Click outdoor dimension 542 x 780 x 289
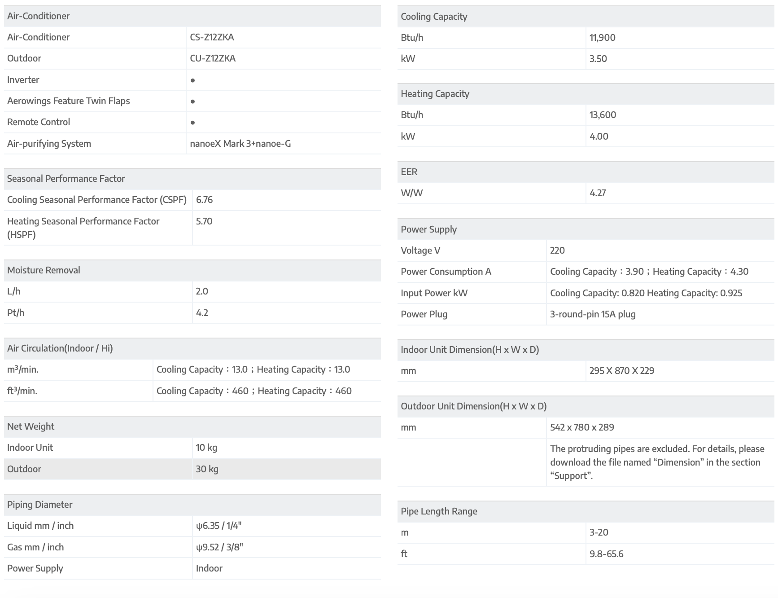Viewport: 778px width, 598px height. pyautogui.click(x=582, y=427)
